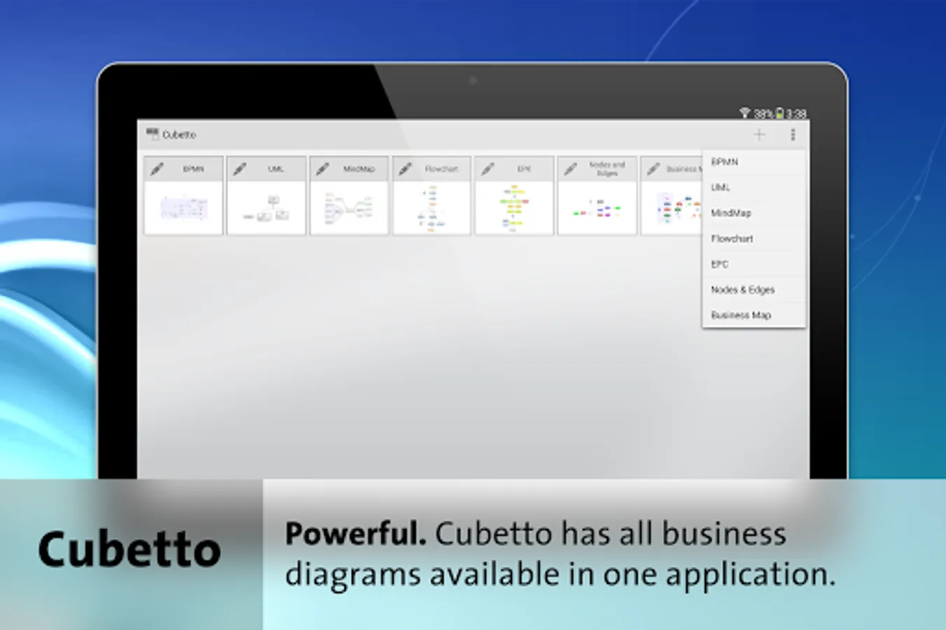This screenshot has height=630, width=946.
Task: Choose Business Map from the dropdown menu
Action: coord(754,315)
